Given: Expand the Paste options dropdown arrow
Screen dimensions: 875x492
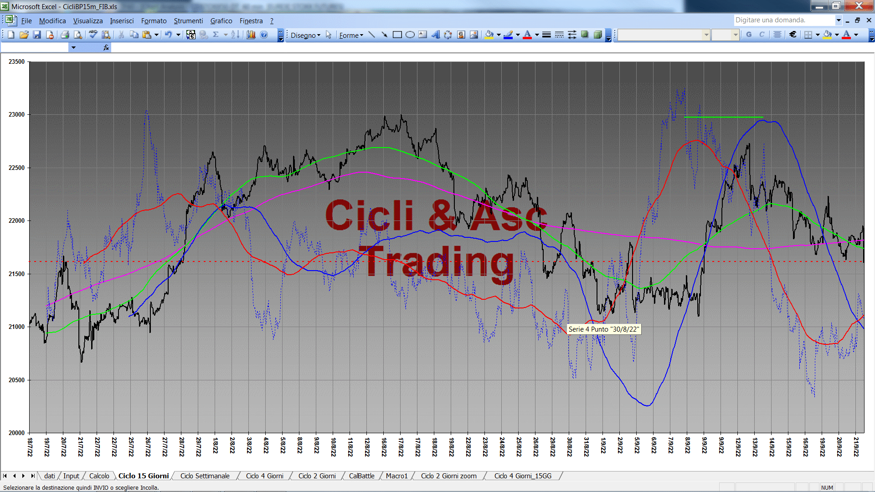Looking at the screenshot, I should (x=156, y=35).
